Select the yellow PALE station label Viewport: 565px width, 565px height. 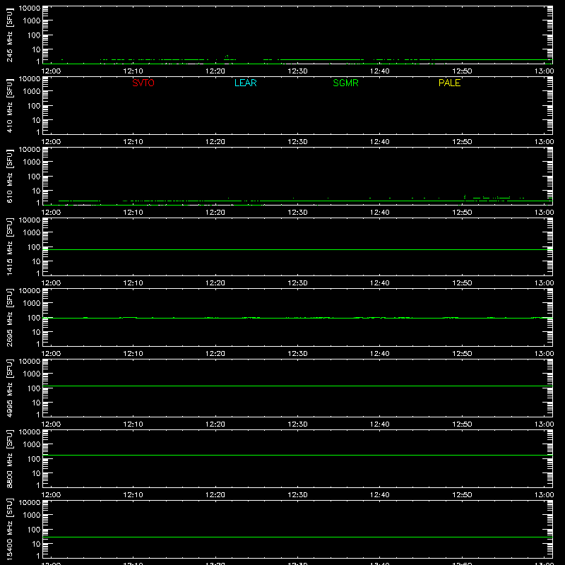pyautogui.click(x=449, y=83)
